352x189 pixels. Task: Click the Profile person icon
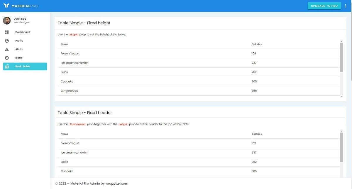coord(7,40)
